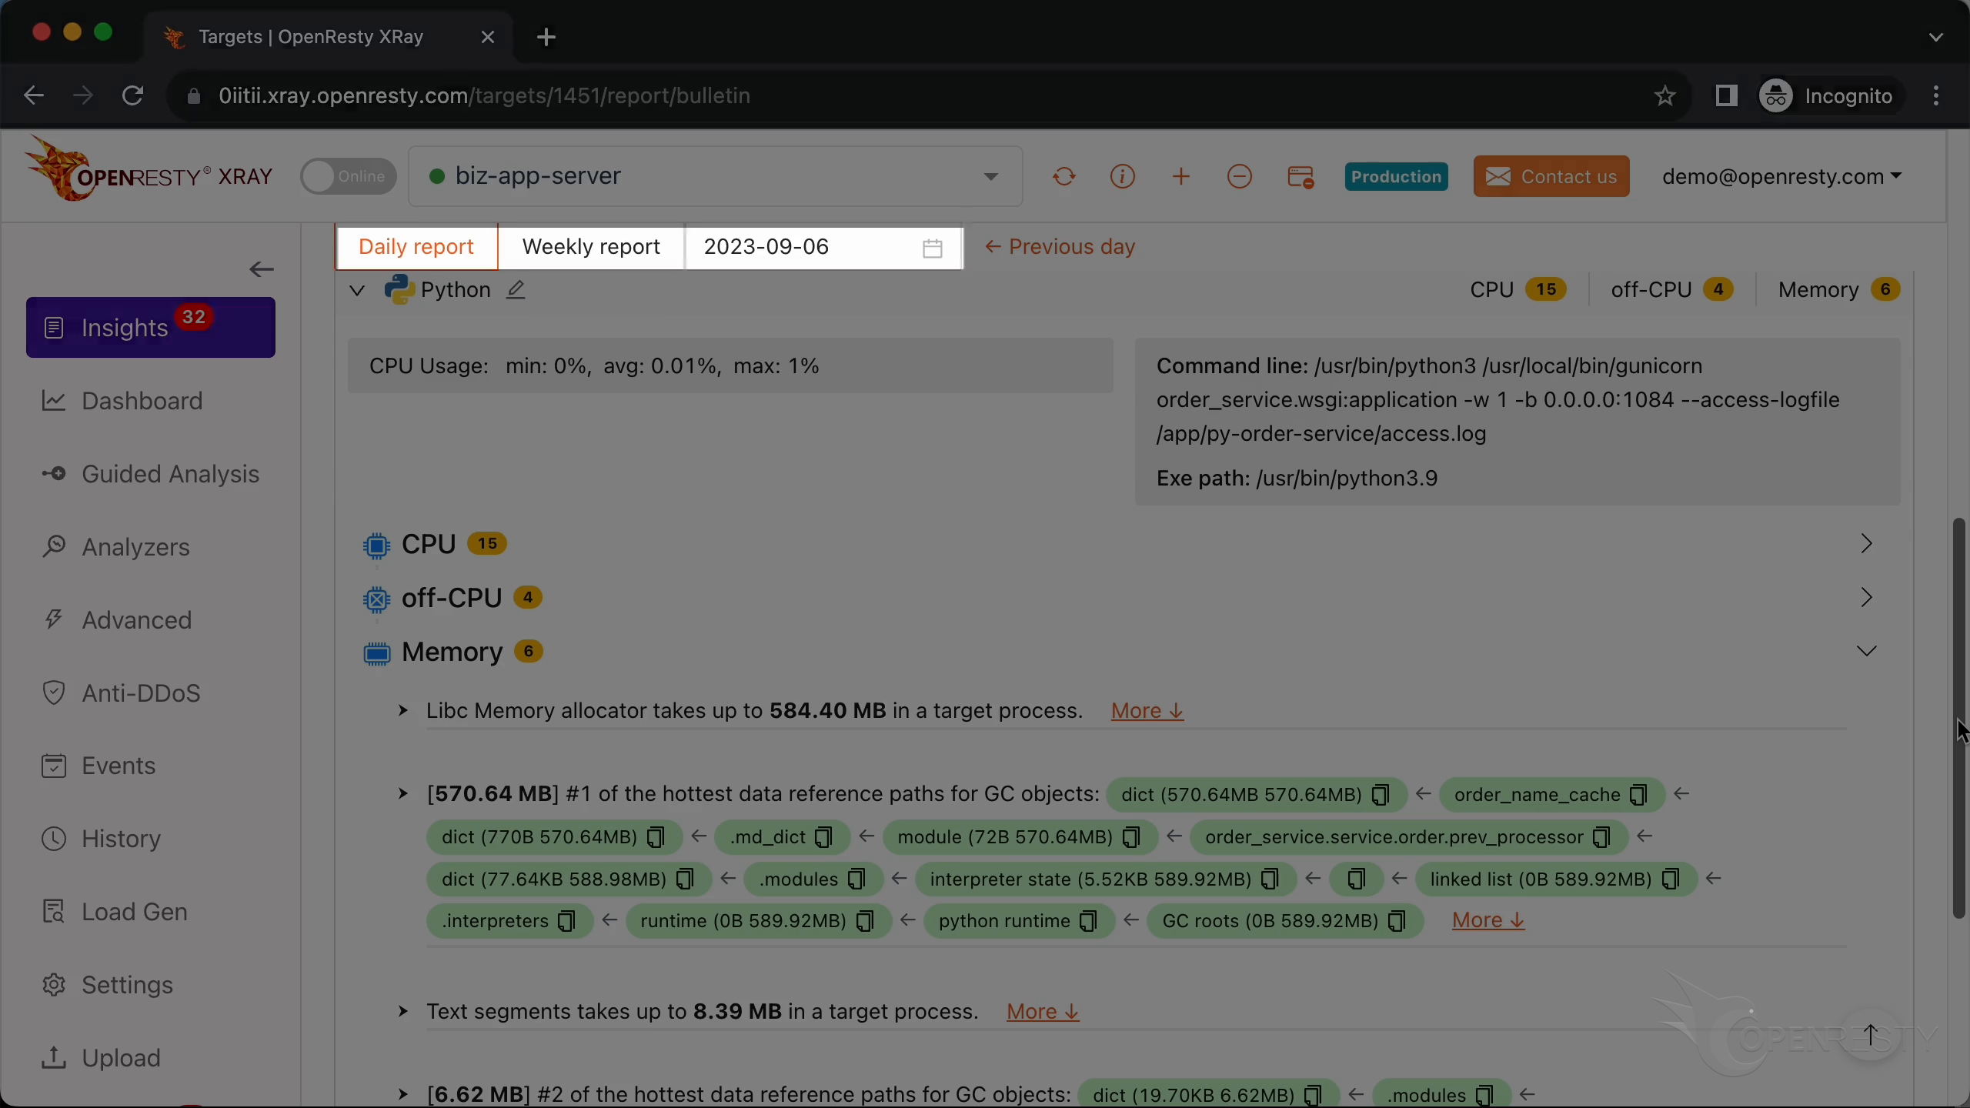Open Load Gen in the sidebar

[x=115, y=912]
